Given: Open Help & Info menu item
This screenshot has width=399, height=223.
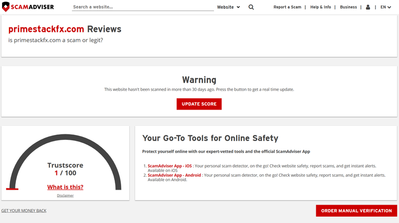Looking at the screenshot, I should 320,7.
